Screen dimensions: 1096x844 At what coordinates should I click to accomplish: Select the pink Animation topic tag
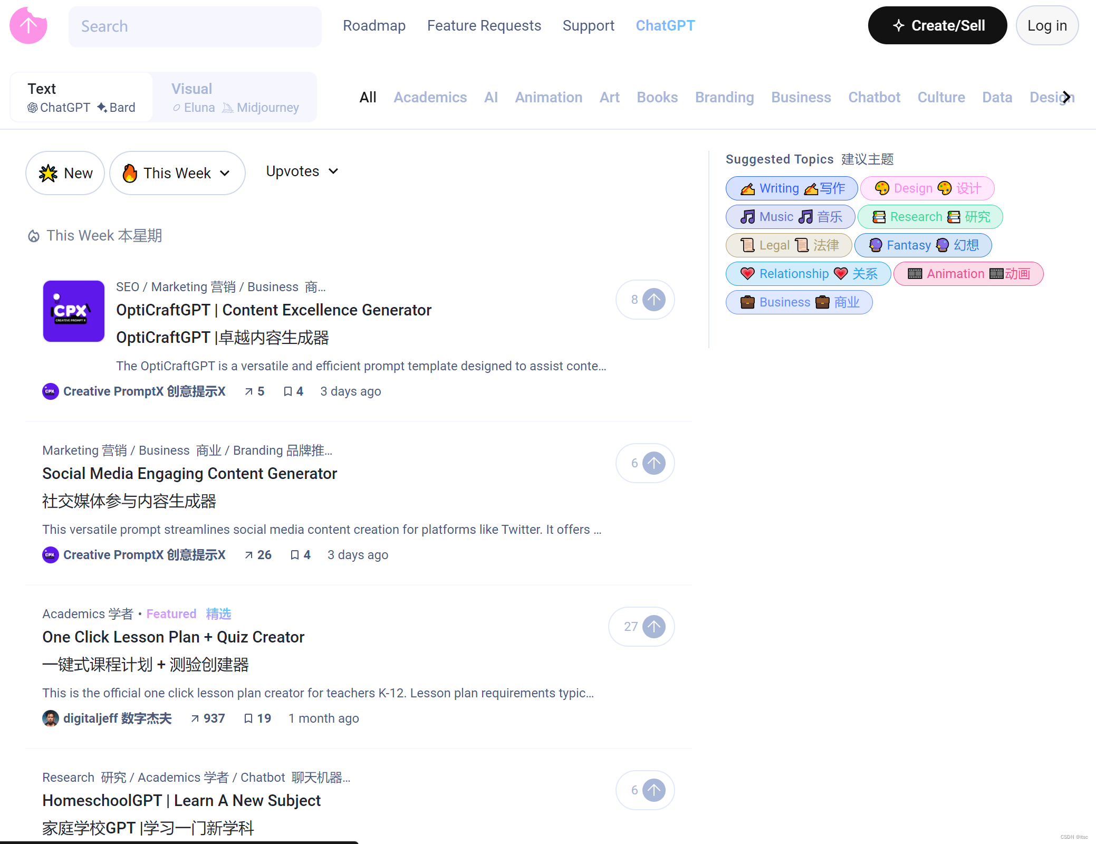pyautogui.click(x=968, y=274)
